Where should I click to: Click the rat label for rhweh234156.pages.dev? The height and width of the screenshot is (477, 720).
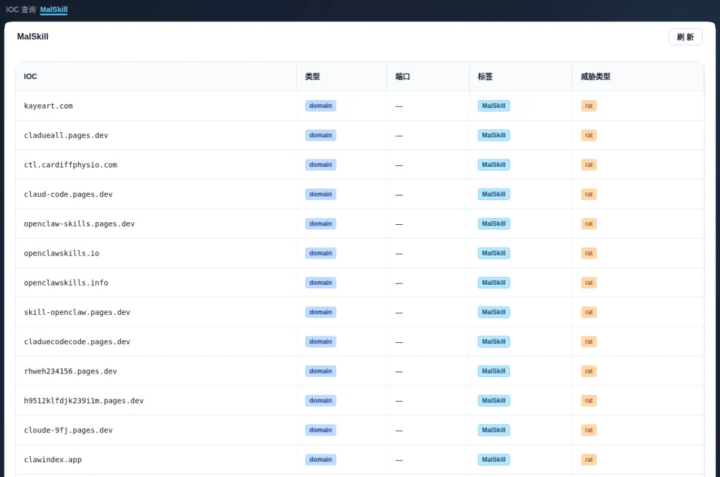point(589,371)
